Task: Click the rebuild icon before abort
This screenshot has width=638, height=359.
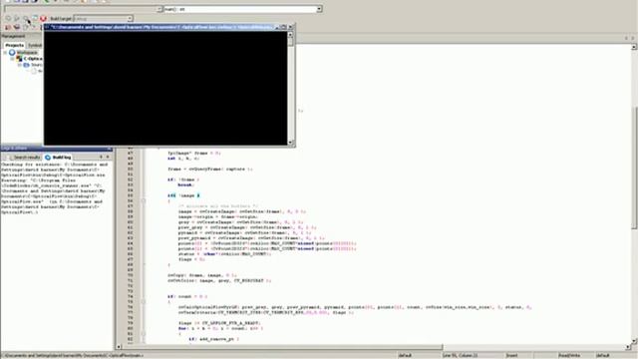Action: click(35, 18)
